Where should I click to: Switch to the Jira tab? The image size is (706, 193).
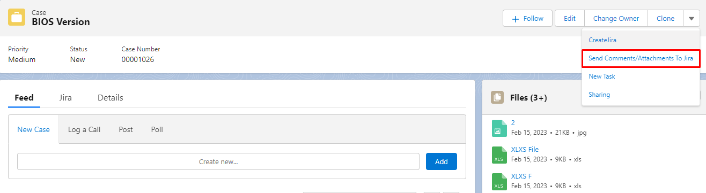tap(65, 97)
